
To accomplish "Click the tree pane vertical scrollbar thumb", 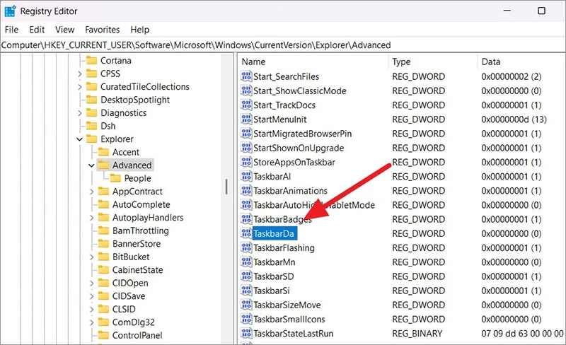I will 226,187.
